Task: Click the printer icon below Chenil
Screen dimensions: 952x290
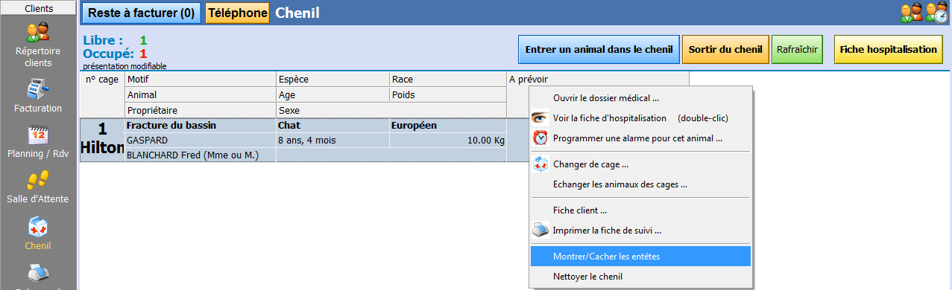Action: [x=38, y=274]
